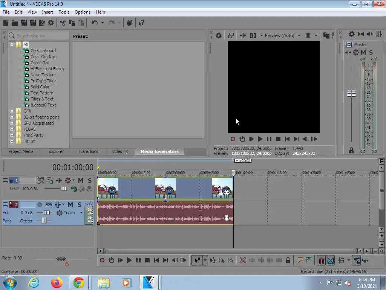Collapse the All plug-ins folder
Viewport: 386px width, 290px height.
point(12,45)
